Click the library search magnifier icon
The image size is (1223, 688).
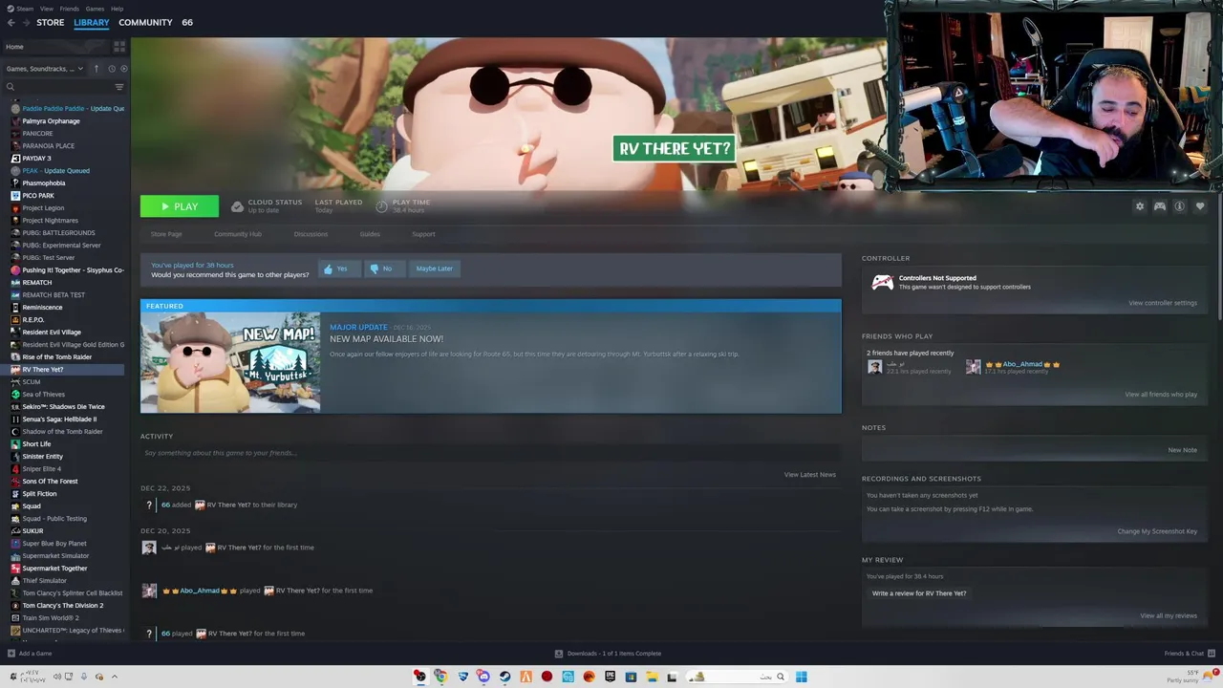tap(11, 87)
